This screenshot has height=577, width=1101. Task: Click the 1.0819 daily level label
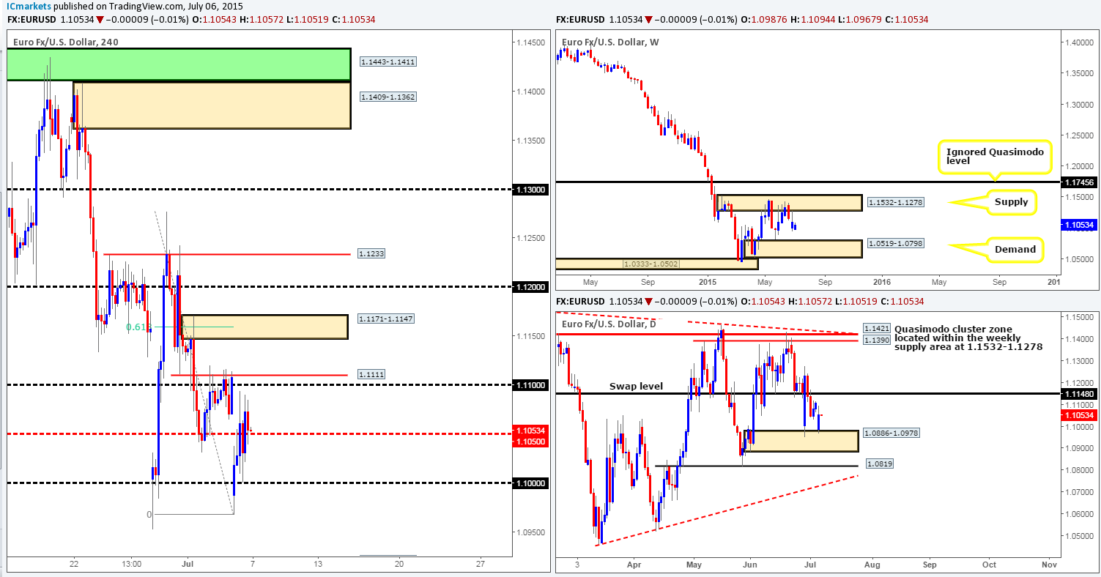[878, 464]
